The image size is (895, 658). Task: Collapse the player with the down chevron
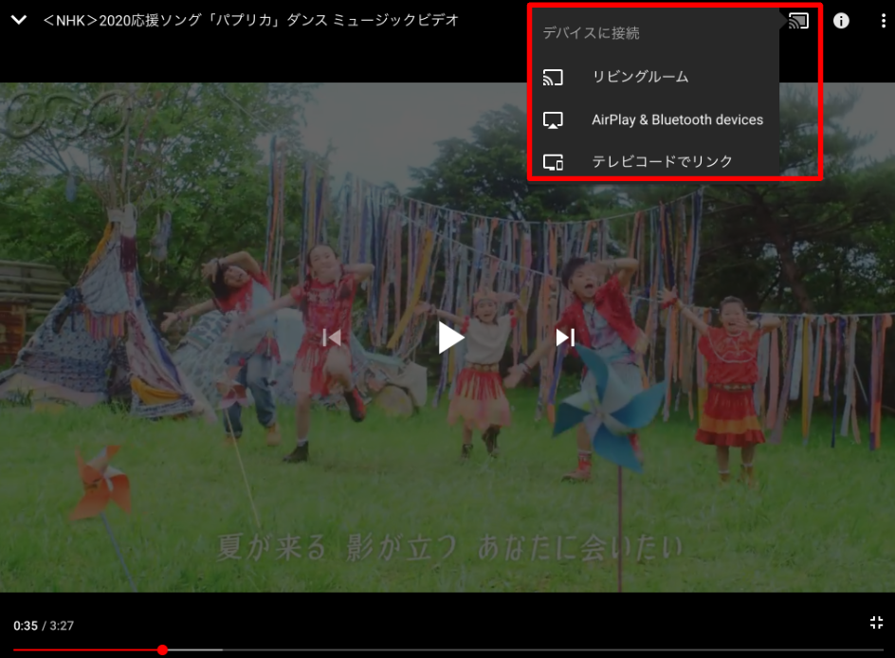(x=19, y=21)
